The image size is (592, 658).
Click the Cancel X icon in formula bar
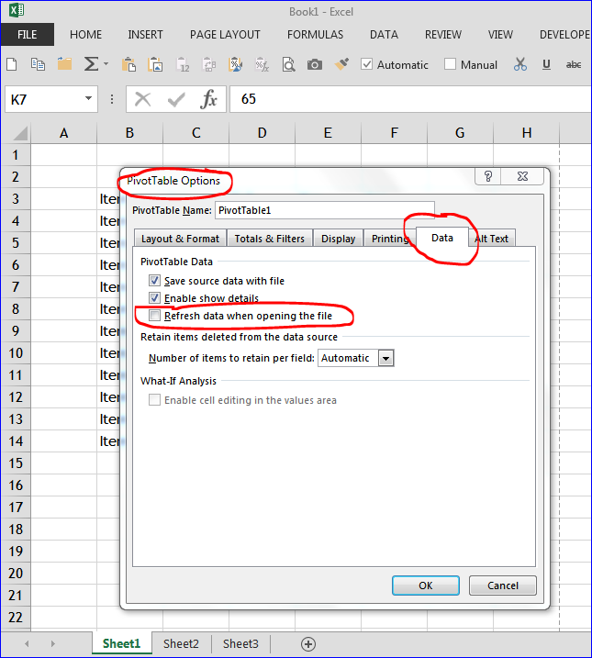point(142,99)
